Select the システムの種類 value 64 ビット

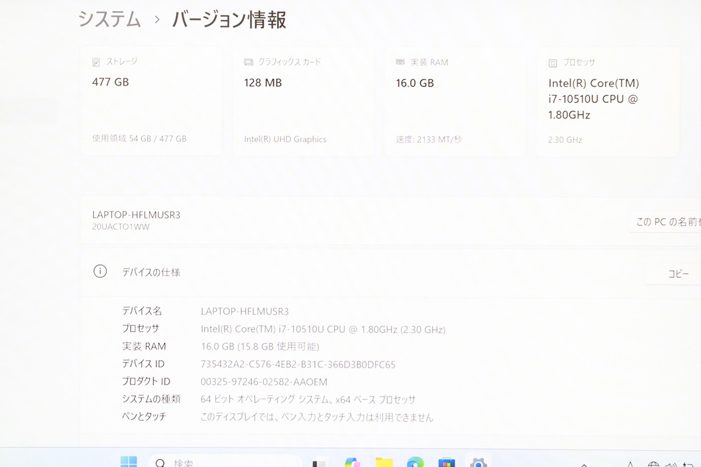coord(308,399)
